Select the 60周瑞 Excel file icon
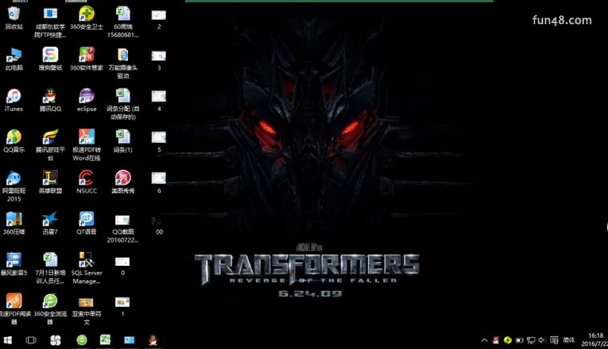 click(123, 14)
